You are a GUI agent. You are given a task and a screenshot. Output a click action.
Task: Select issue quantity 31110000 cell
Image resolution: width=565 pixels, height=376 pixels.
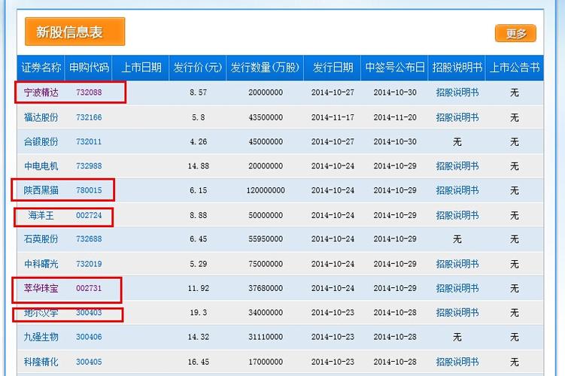[x=266, y=337]
